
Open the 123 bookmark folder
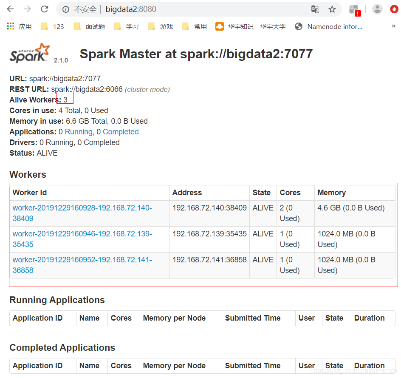[x=52, y=27]
